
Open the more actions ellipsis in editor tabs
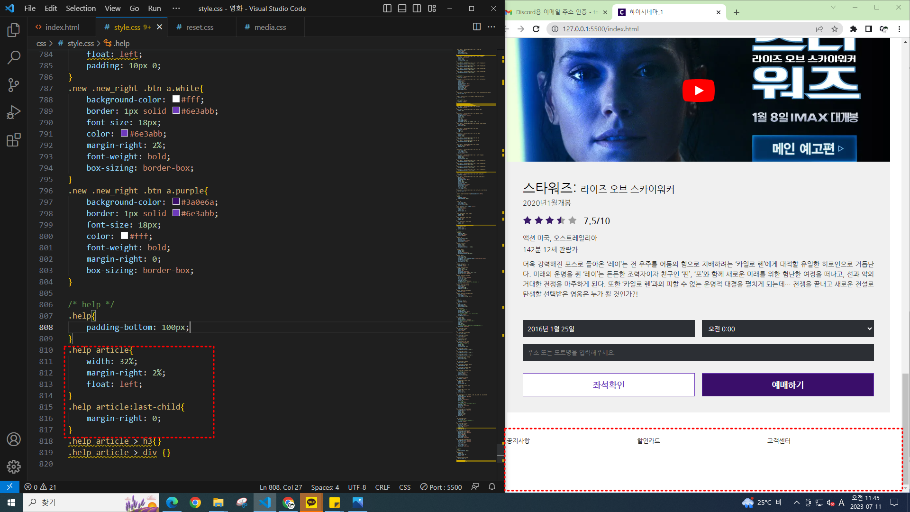[491, 27]
